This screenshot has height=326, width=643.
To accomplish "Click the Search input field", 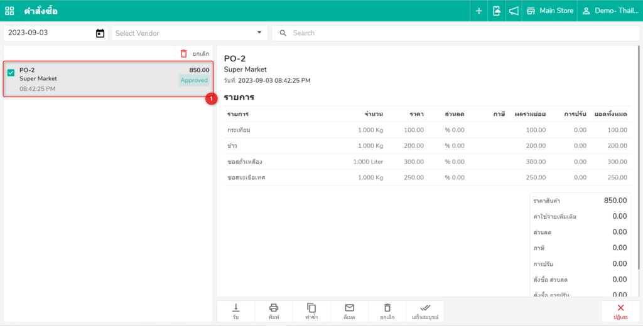I will [456, 33].
